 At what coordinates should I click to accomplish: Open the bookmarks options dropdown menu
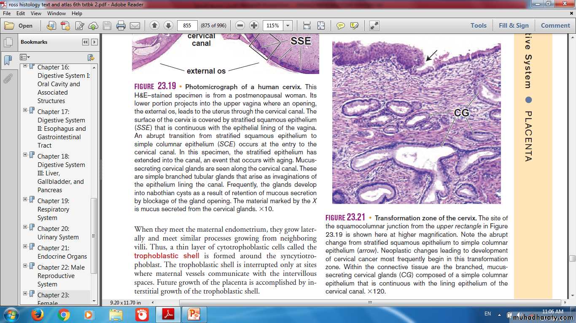[x=25, y=57]
